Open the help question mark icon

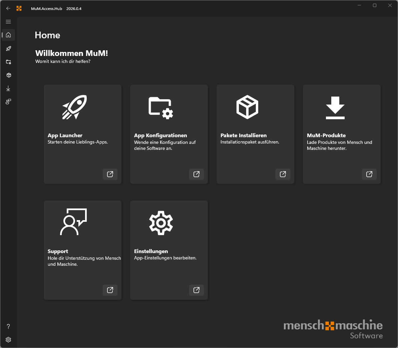tap(9, 326)
